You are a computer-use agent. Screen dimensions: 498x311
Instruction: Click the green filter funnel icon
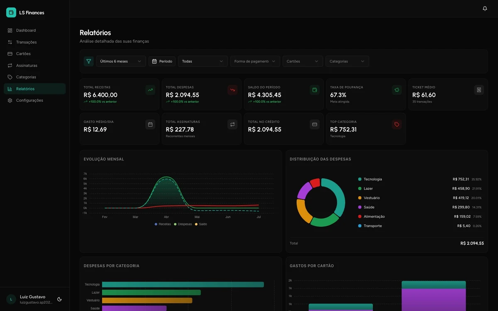(88, 61)
